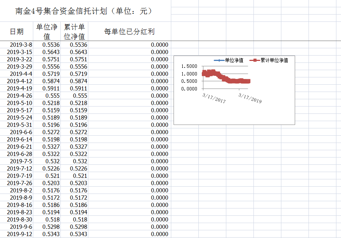Select date cell 2019-4-19
Viewport: 341px width, 238px height.
point(16,88)
